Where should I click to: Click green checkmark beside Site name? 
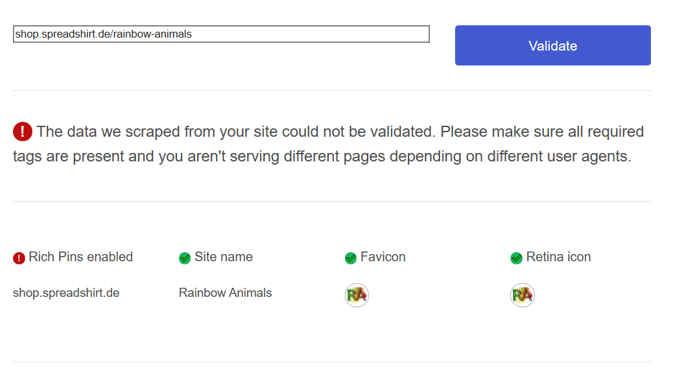[x=185, y=258]
